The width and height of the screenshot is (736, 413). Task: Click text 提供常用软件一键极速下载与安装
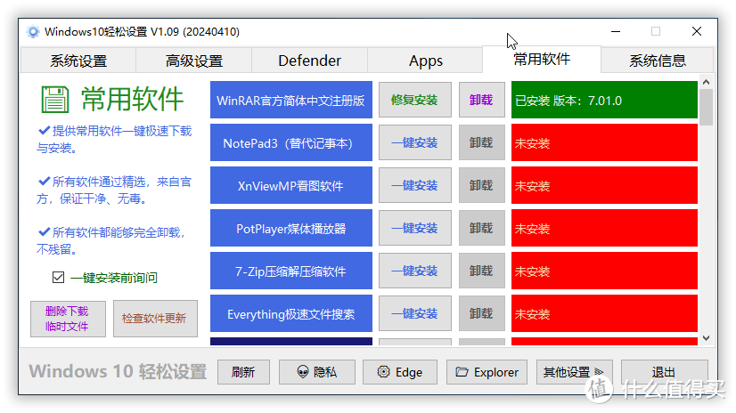point(115,139)
